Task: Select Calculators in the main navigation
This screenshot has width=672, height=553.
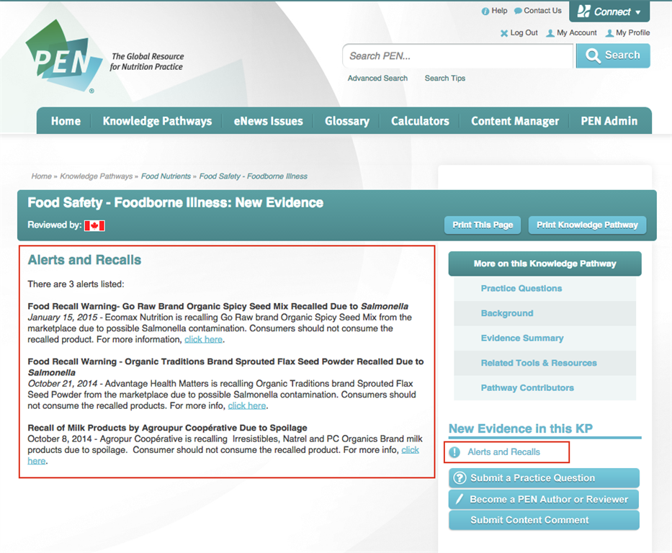Action: 420,121
